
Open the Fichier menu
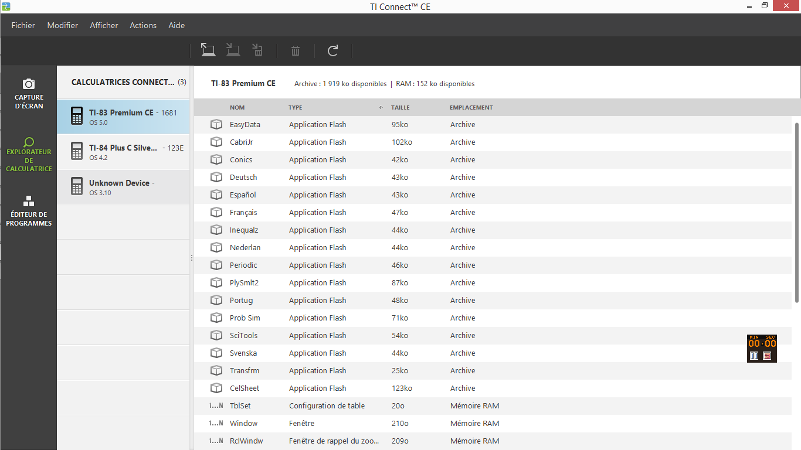point(23,25)
